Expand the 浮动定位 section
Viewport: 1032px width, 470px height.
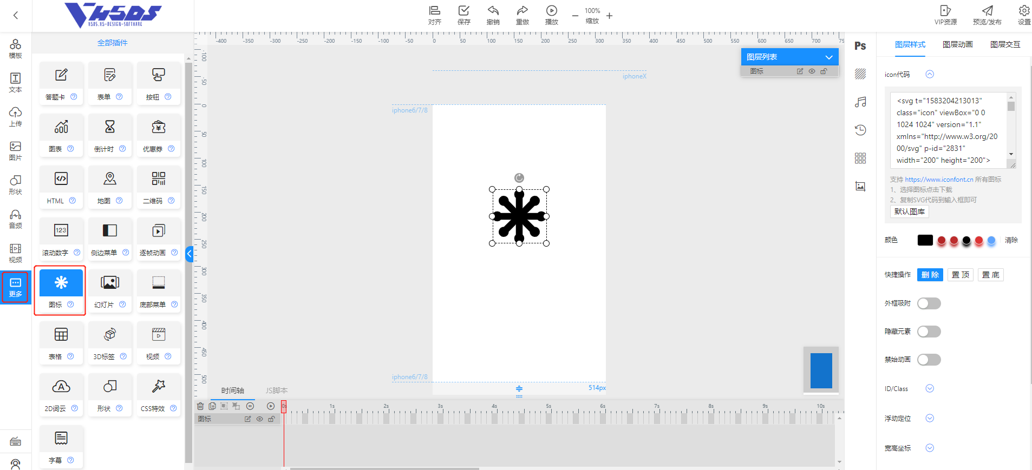click(x=930, y=418)
